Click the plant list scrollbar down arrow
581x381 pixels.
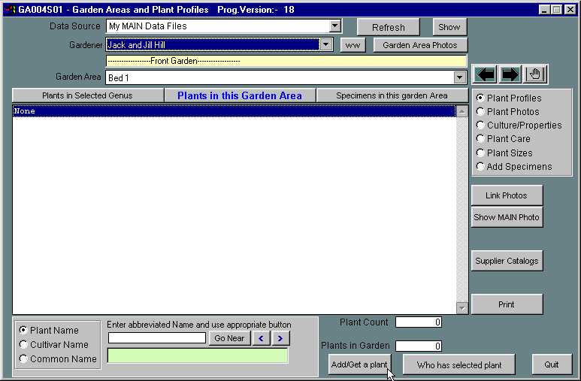(461, 307)
